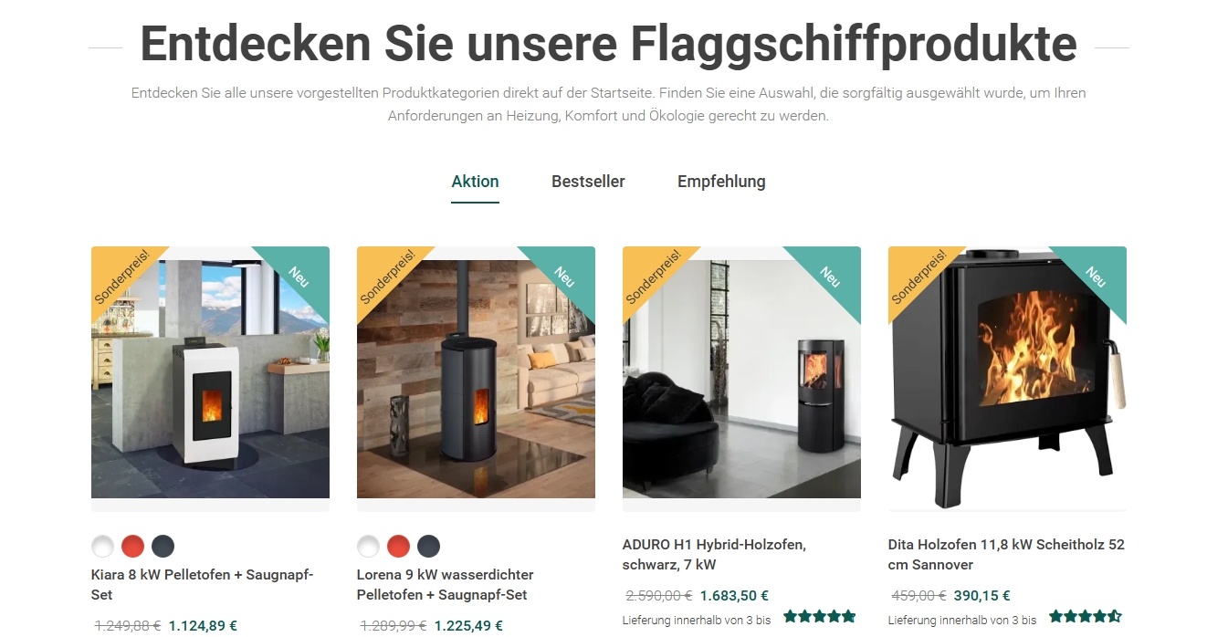The height and width of the screenshot is (637, 1207).
Task: Choose dark color for Kiara pellet stove
Action: (163, 547)
